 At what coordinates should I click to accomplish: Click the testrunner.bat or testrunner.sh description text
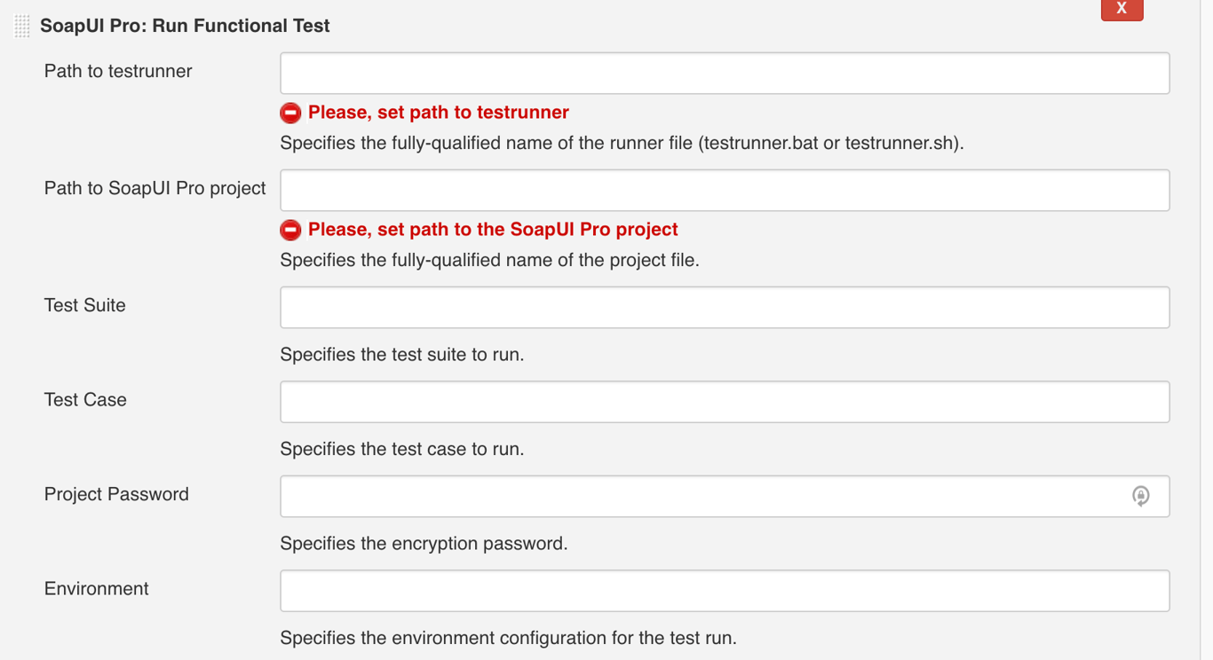(x=622, y=143)
